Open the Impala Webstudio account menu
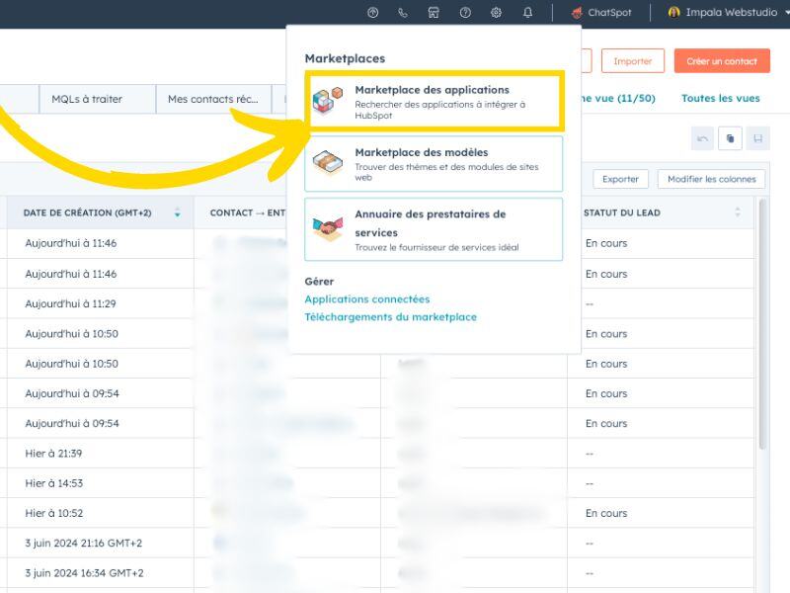 728,13
